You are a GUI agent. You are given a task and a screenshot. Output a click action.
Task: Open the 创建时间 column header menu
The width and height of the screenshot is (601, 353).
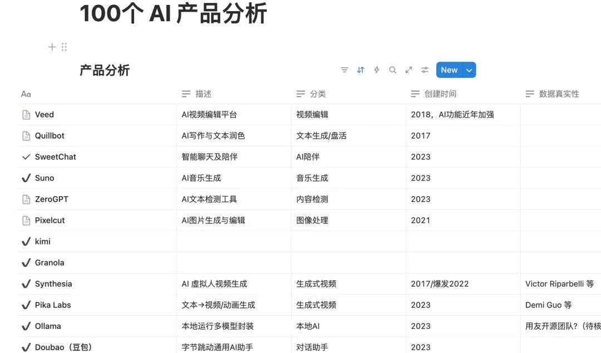440,94
